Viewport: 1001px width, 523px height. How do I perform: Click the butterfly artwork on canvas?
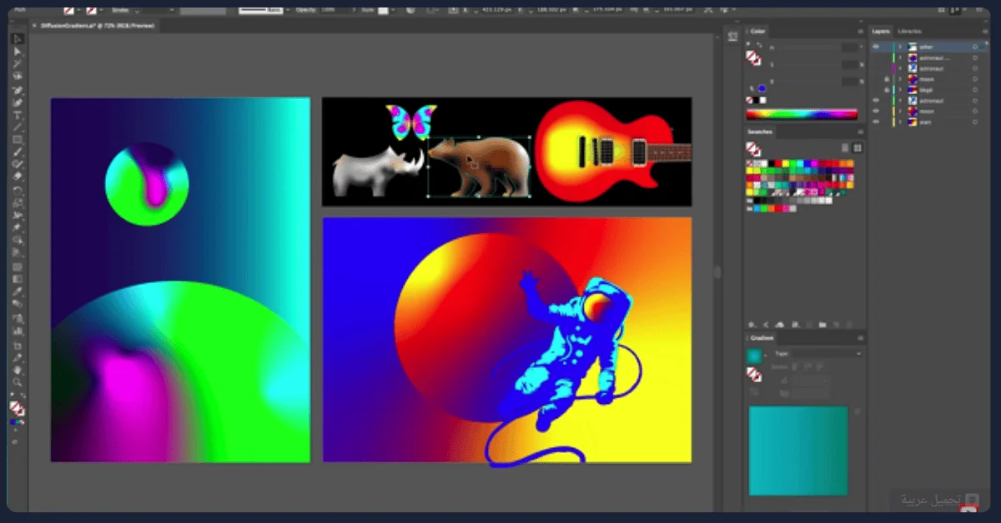(411, 122)
